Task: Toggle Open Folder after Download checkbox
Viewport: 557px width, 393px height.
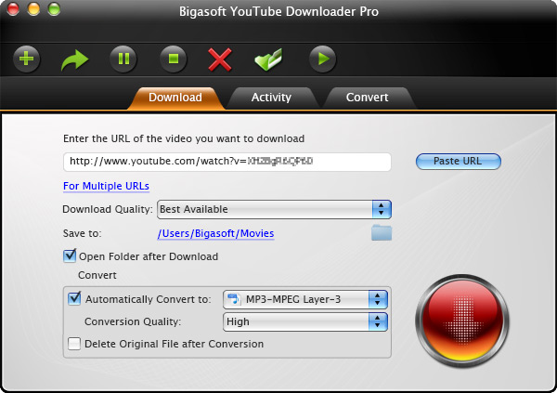Action: point(70,255)
